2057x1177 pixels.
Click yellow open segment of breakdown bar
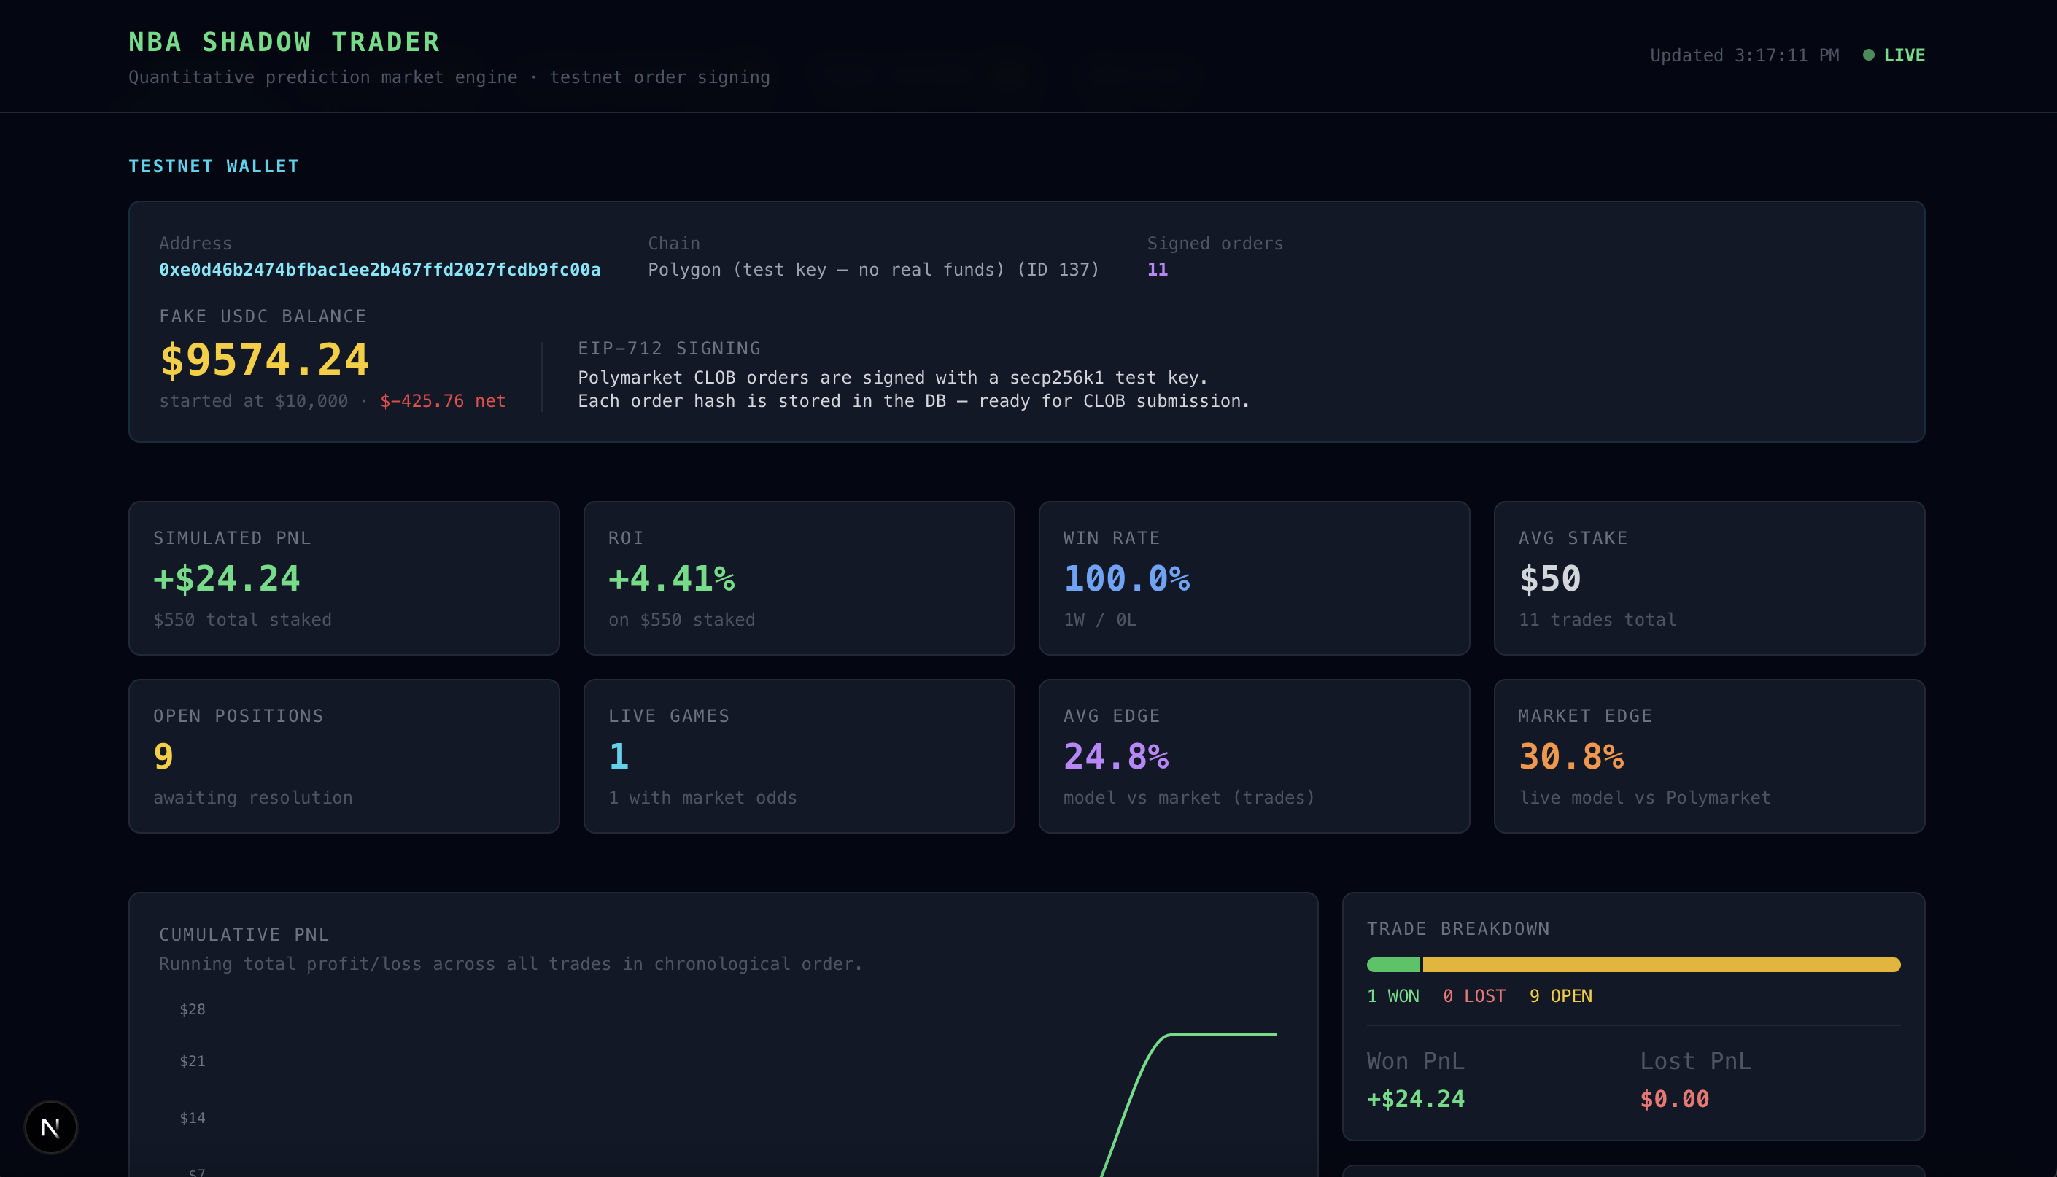point(1661,964)
